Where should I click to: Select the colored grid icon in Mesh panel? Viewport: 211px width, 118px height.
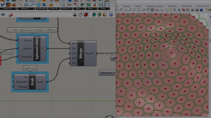[89, 5]
